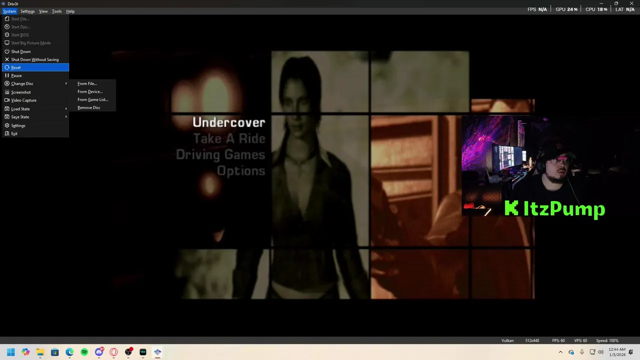Open network status tray icon
This screenshot has width=640, height=360.
(x=592, y=352)
